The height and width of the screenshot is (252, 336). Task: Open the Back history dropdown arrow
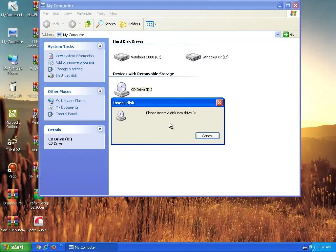click(x=63, y=24)
